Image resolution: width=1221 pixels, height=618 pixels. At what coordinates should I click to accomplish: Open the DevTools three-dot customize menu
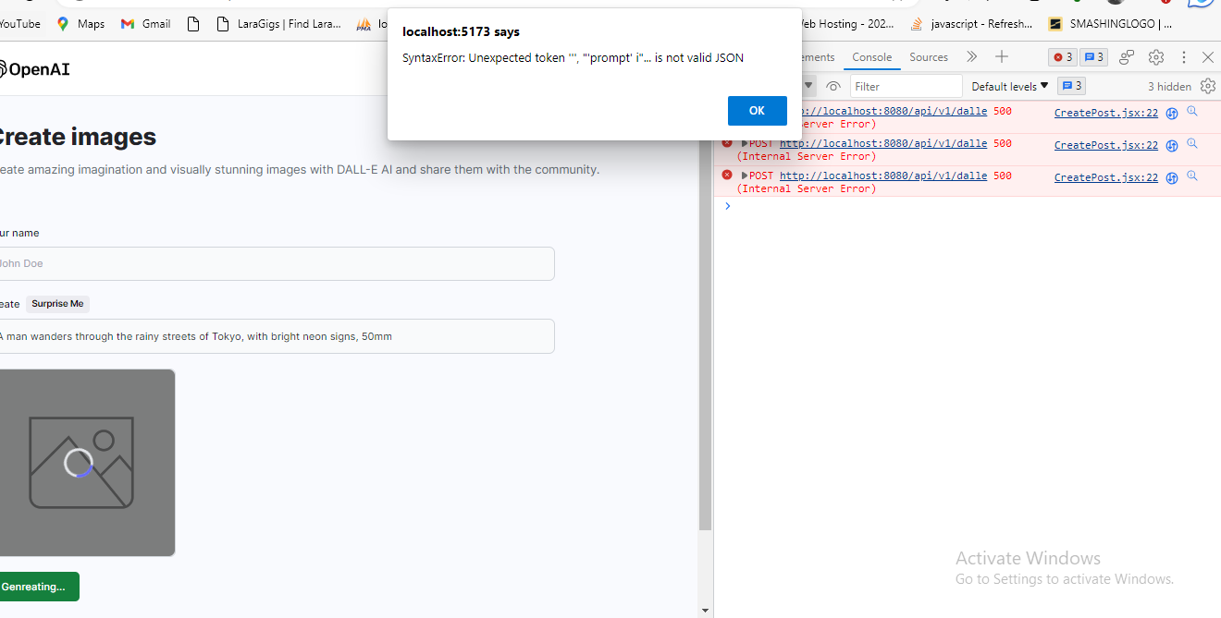(x=1184, y=56)
